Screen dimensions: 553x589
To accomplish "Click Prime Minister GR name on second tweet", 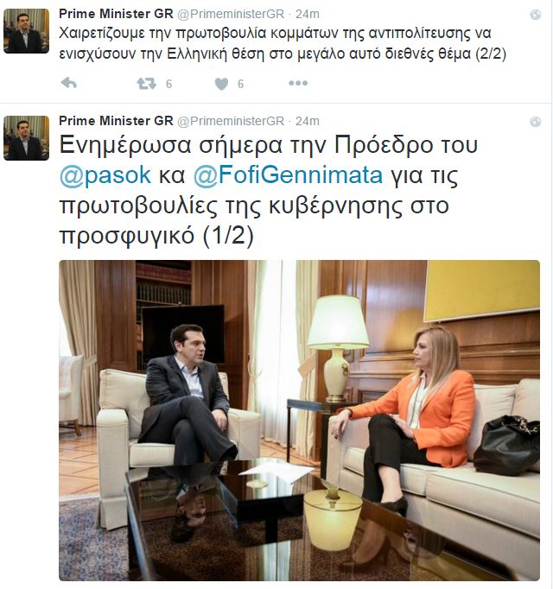I will tap(116, 121).
